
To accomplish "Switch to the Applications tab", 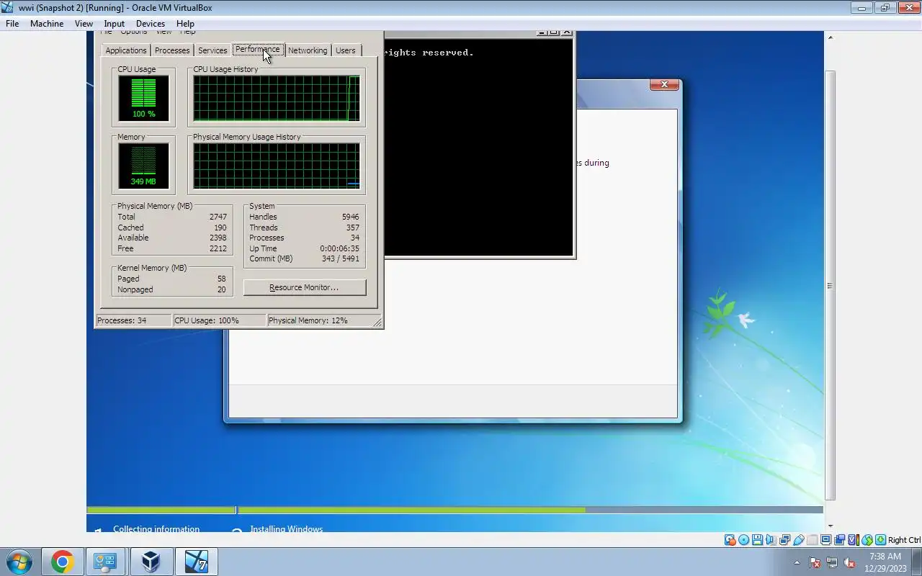I will click(126, 50).
